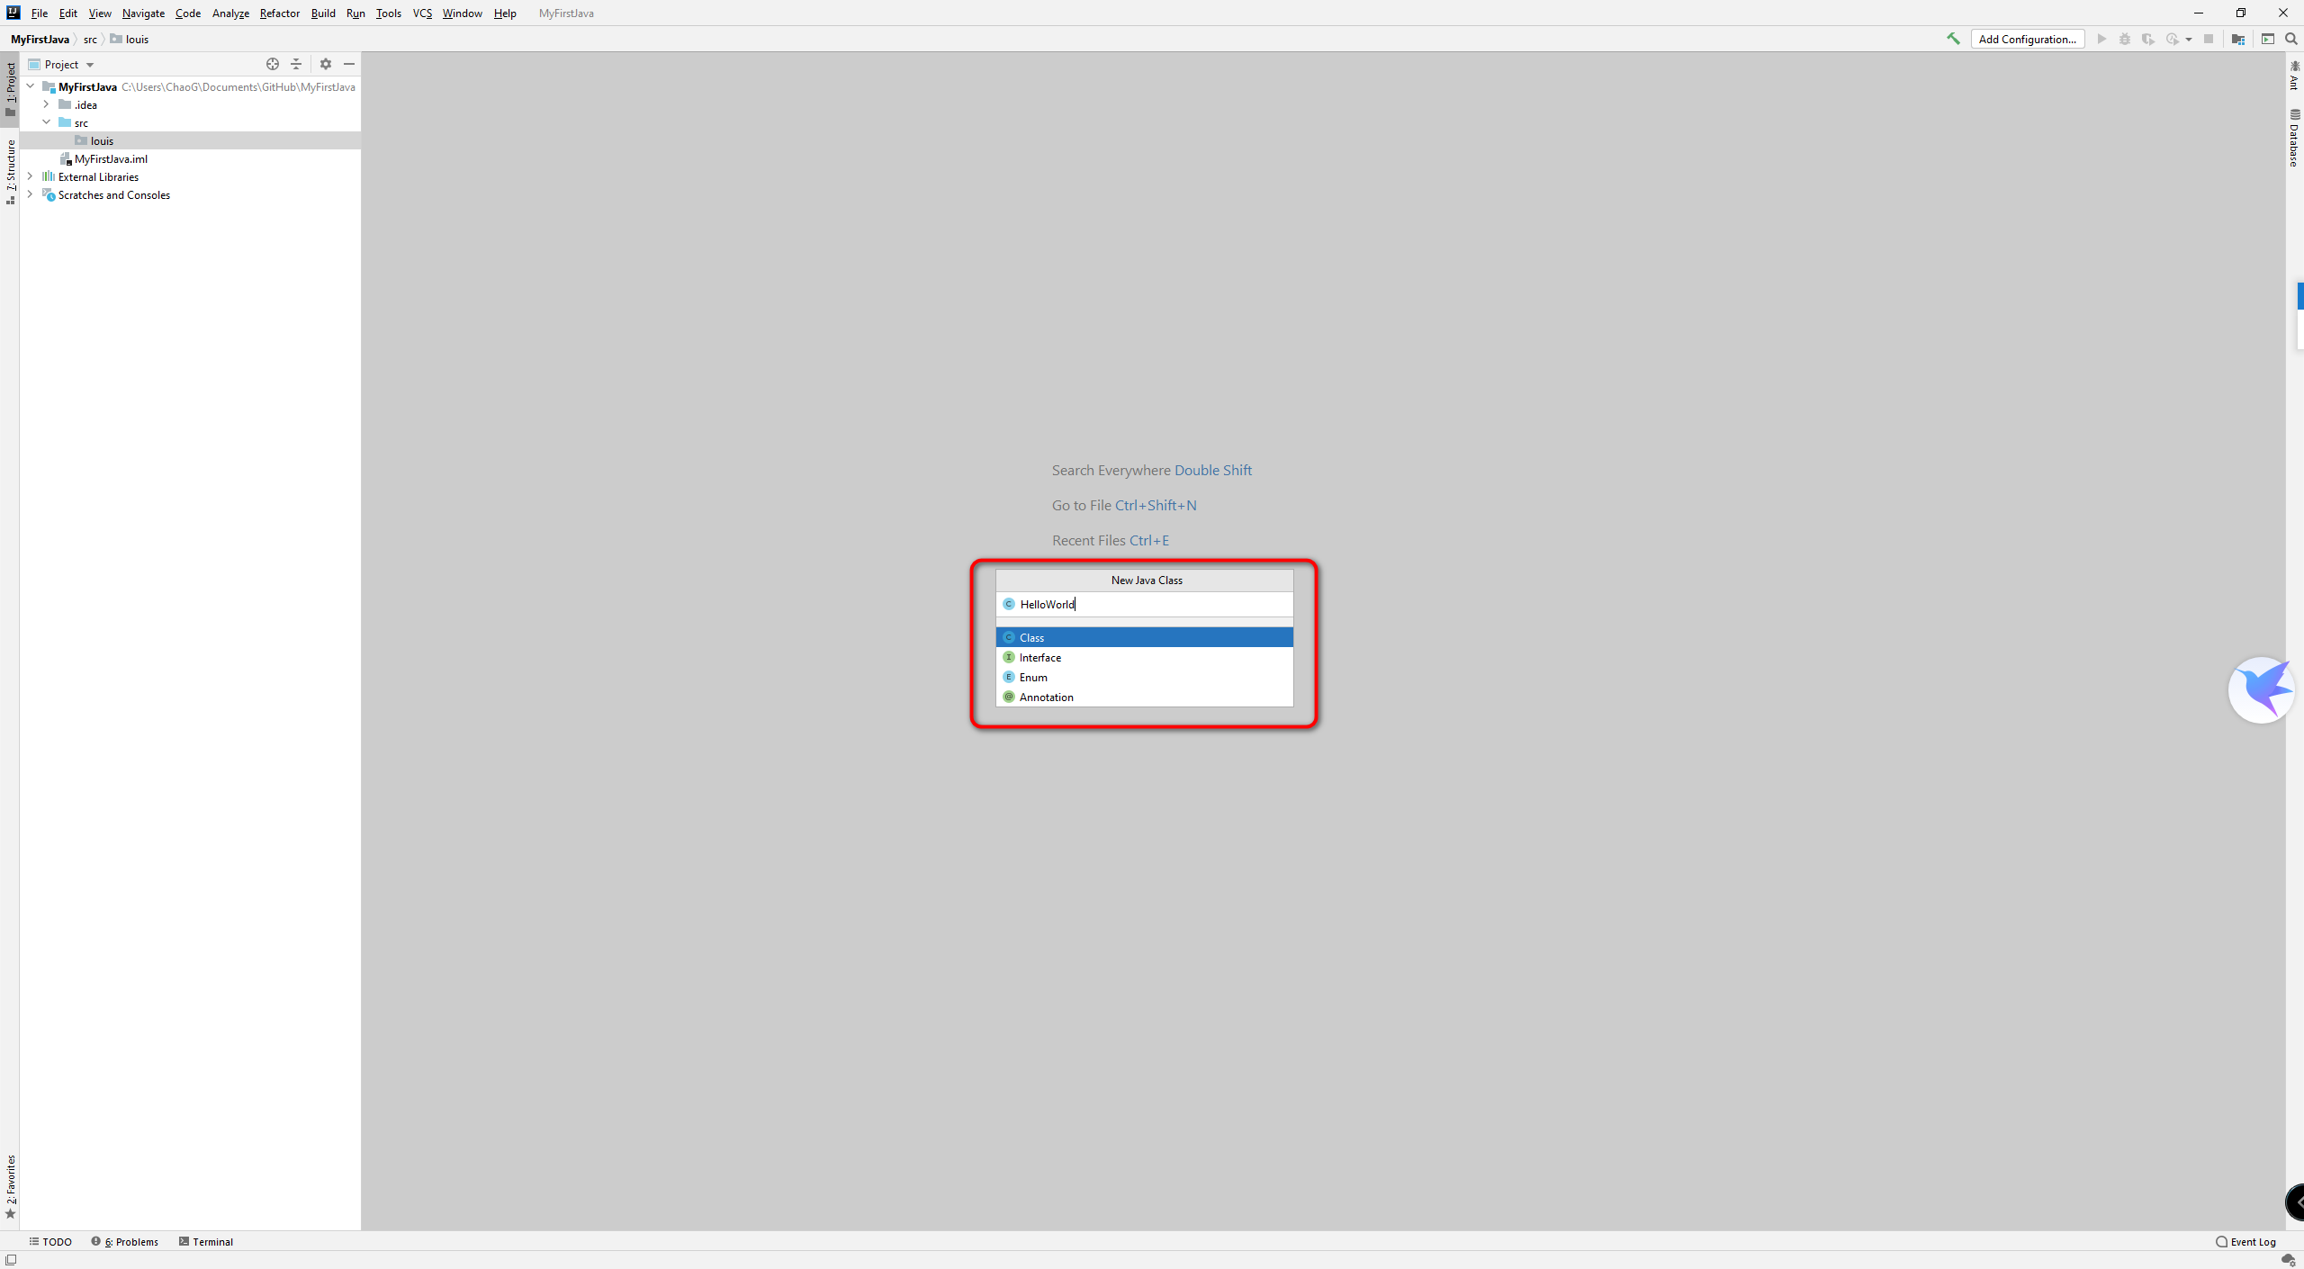Screen dimensions: 2304x1269
Task: Open the Help menu
Action: [x=505, y=13]
